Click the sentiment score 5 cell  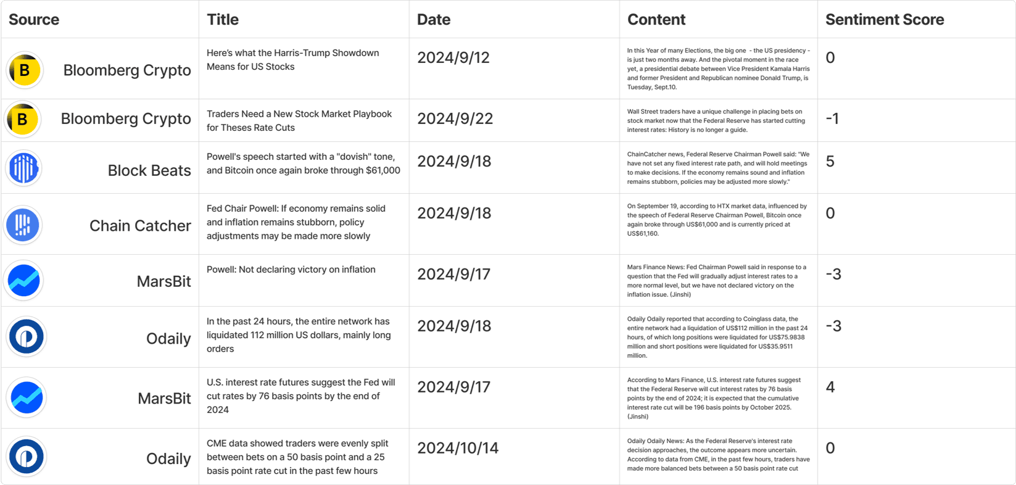(830, 162)
